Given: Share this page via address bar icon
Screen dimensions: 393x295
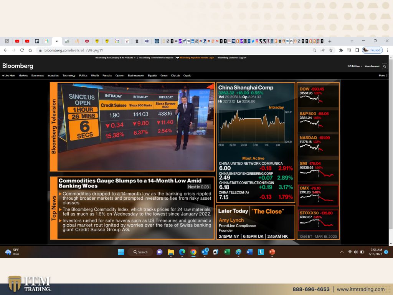Looking at the screenshot, I should (x=322, y=50).
